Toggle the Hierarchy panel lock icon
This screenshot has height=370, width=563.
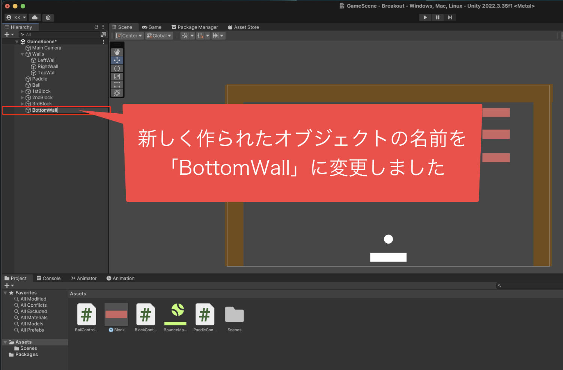[x=96, y=27]
